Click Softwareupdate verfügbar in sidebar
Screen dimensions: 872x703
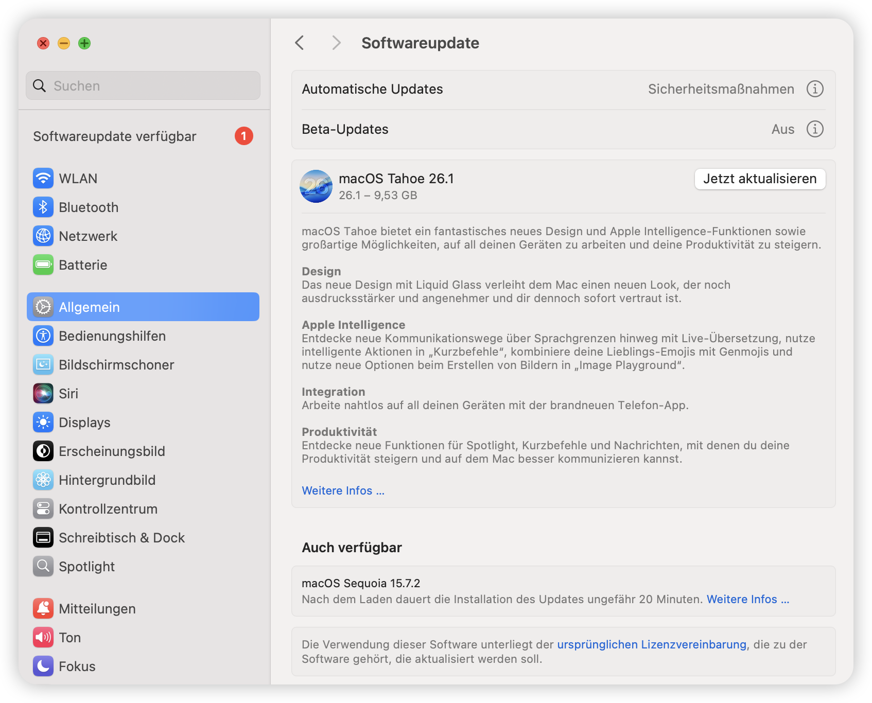[x=143, y=136]
